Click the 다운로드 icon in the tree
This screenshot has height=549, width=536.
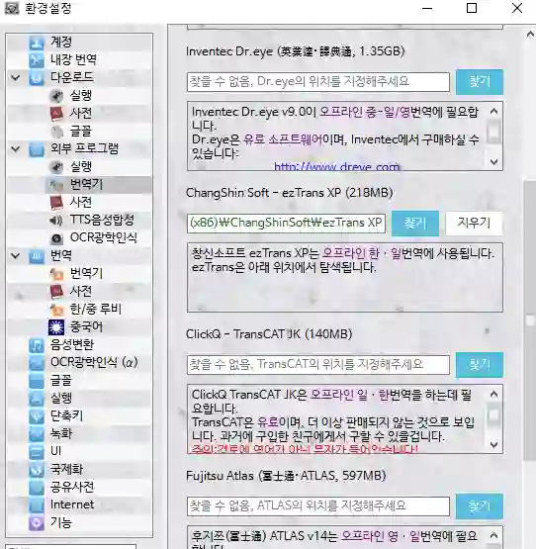tap(37, 78)
